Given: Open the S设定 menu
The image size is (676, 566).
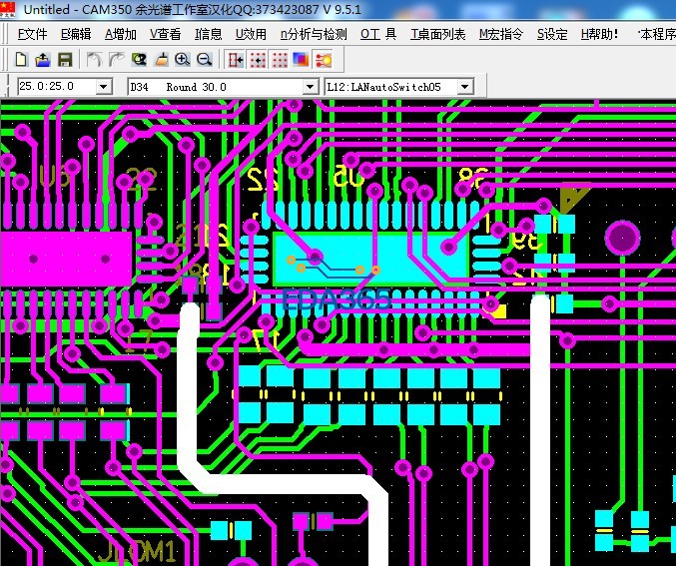Looking at the screenshot, I should click(x=552, y=34).
